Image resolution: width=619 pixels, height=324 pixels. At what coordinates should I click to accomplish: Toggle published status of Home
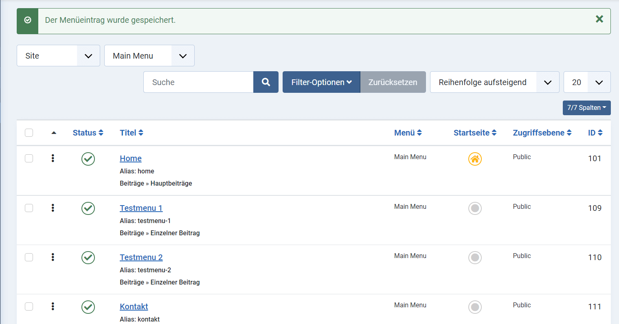click(x=88, y=159)
